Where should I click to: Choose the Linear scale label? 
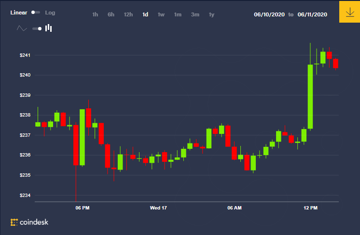pos(19,13)
